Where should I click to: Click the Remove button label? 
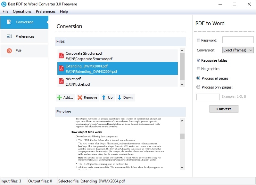coord(90,97)
